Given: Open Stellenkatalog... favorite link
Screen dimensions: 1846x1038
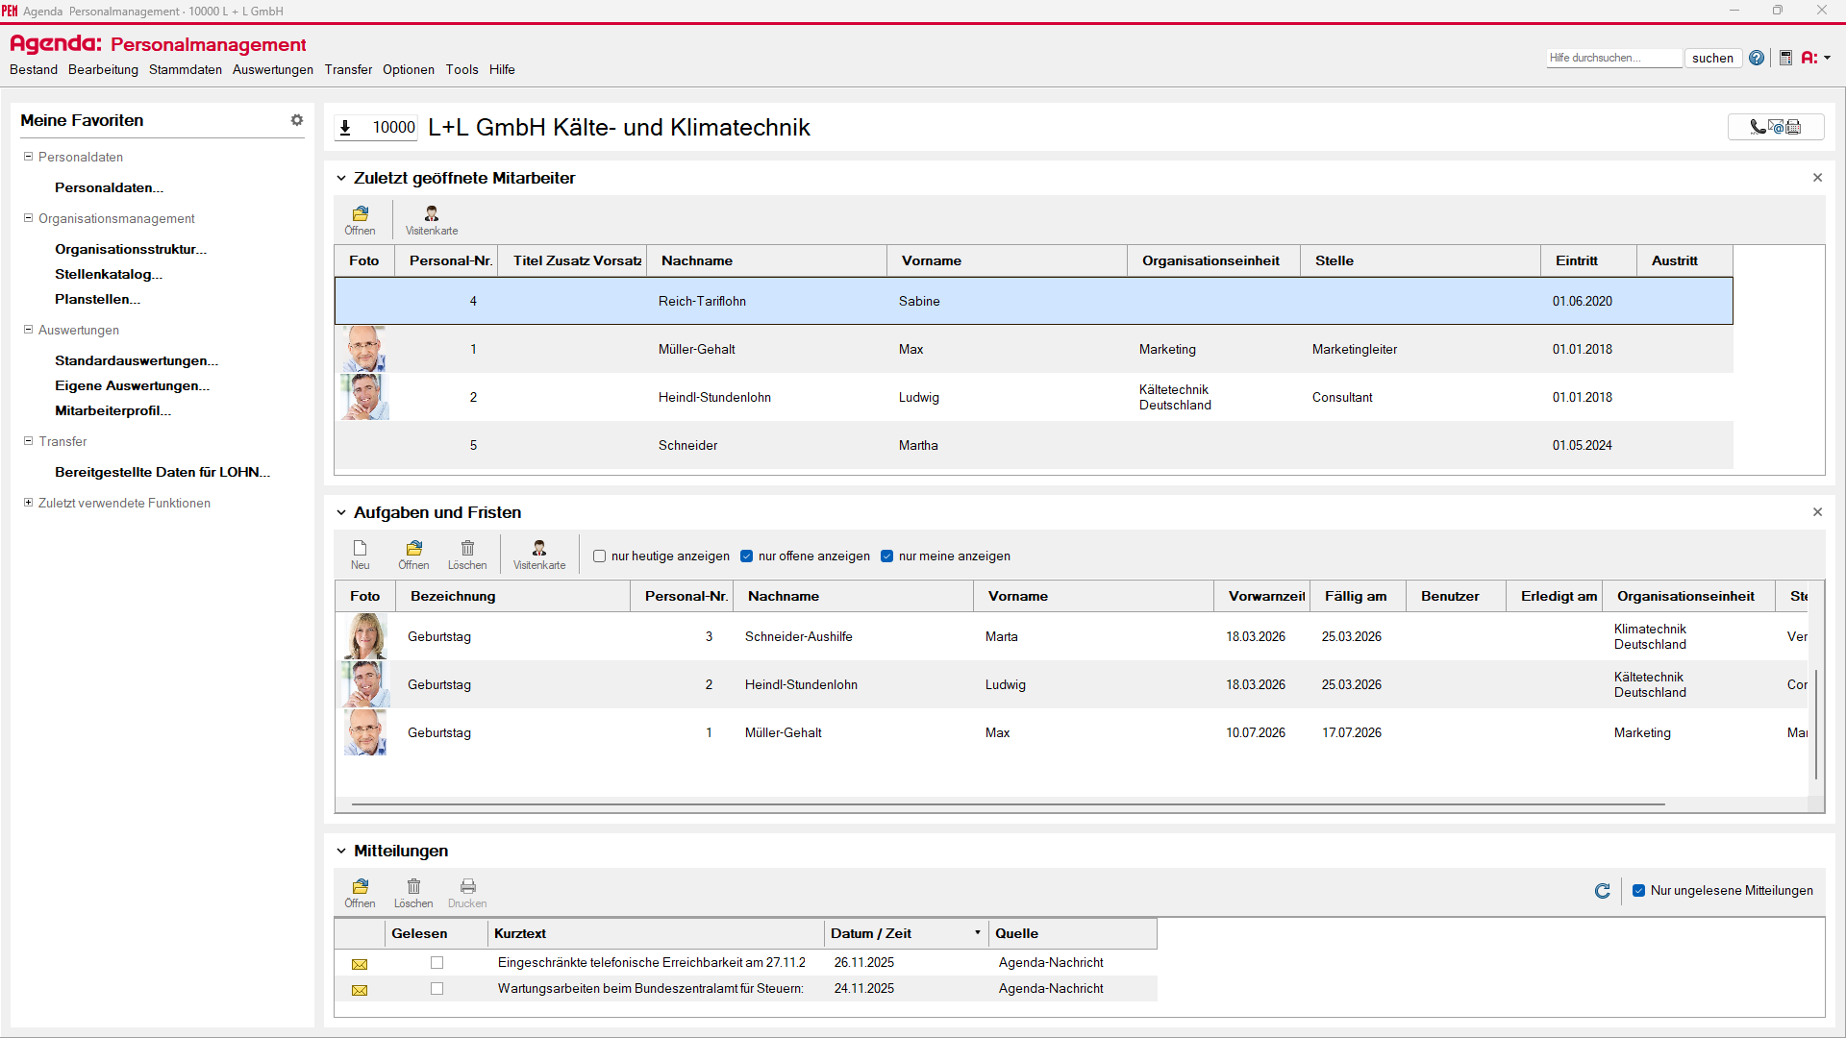Looking at the screenshot, I should click(x=108, y=274).
